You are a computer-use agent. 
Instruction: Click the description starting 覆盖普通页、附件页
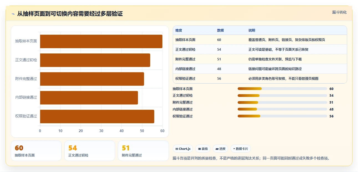point(287,40)
